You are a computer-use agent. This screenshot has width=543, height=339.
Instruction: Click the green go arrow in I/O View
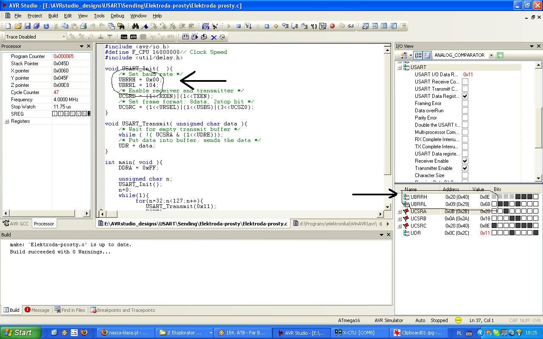click(500, 55)
